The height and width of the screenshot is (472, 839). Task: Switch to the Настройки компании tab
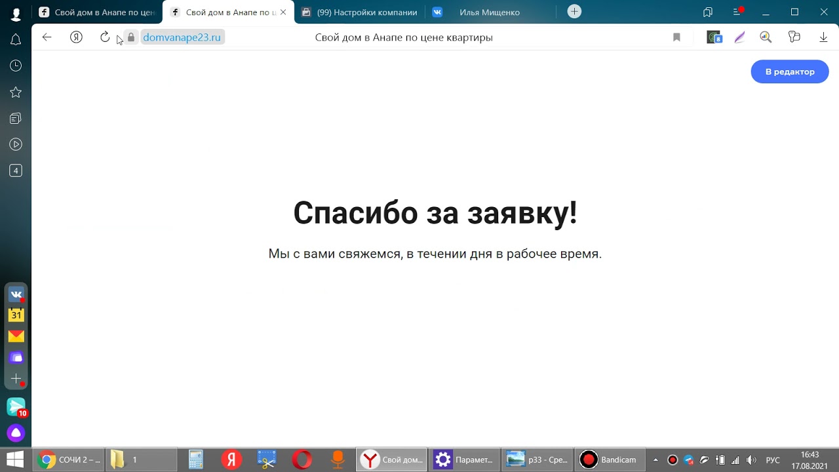359,12
